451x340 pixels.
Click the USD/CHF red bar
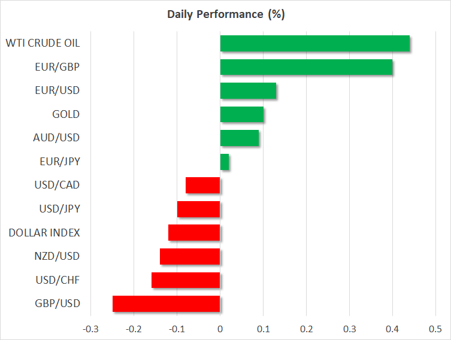point(186,280)
